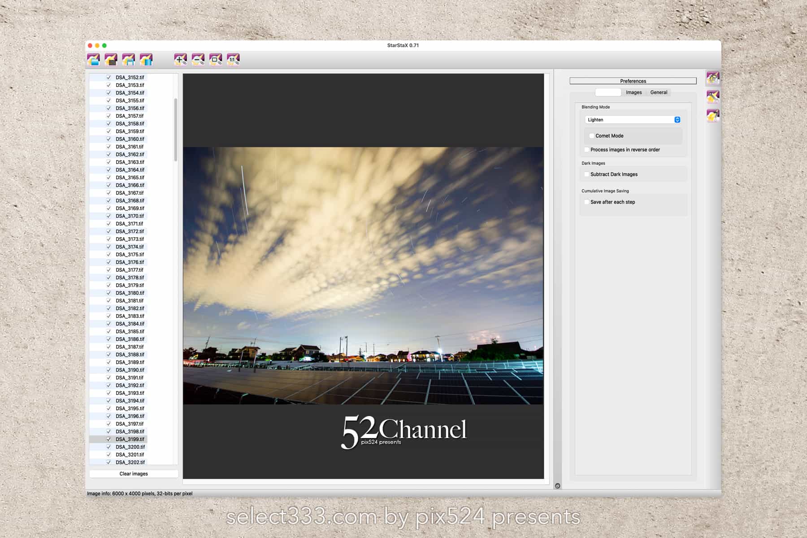Uncheck the DSA_3160.tif image checkbox
The height and width of the screenshot is (538, 807).
[x=108, y=139]
